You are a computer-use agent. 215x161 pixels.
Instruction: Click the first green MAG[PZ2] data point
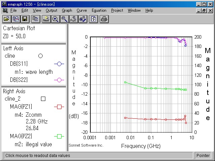[x=125, y=83]
